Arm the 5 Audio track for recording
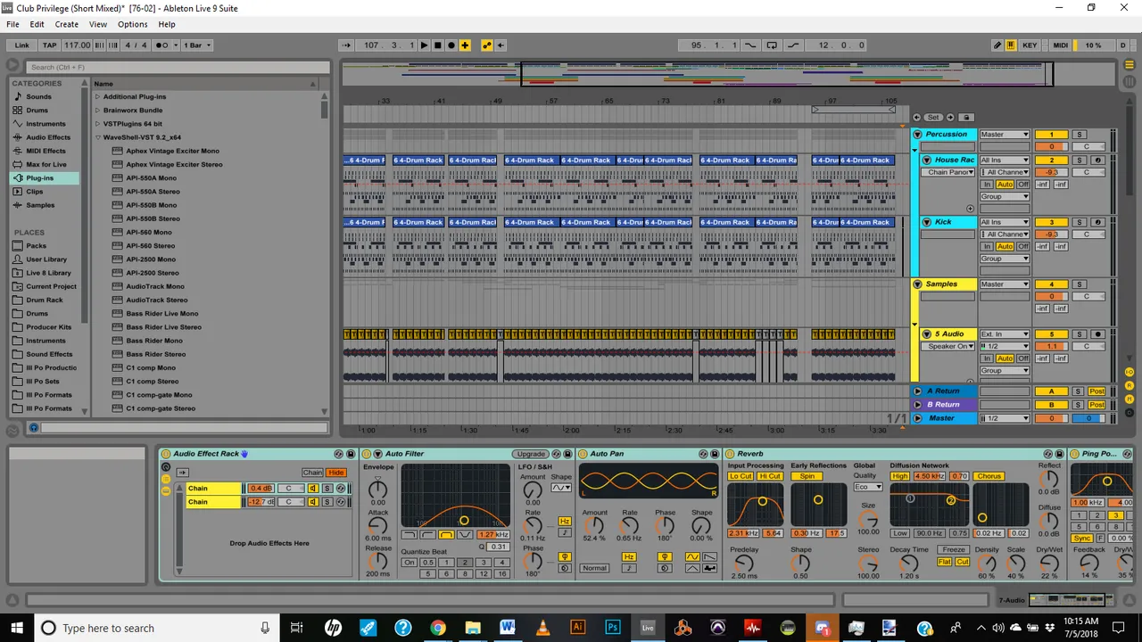 pyautogui.click(x=1098, y=334)
